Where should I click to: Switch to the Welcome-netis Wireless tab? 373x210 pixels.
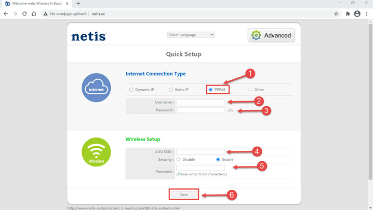coord(36,4)
